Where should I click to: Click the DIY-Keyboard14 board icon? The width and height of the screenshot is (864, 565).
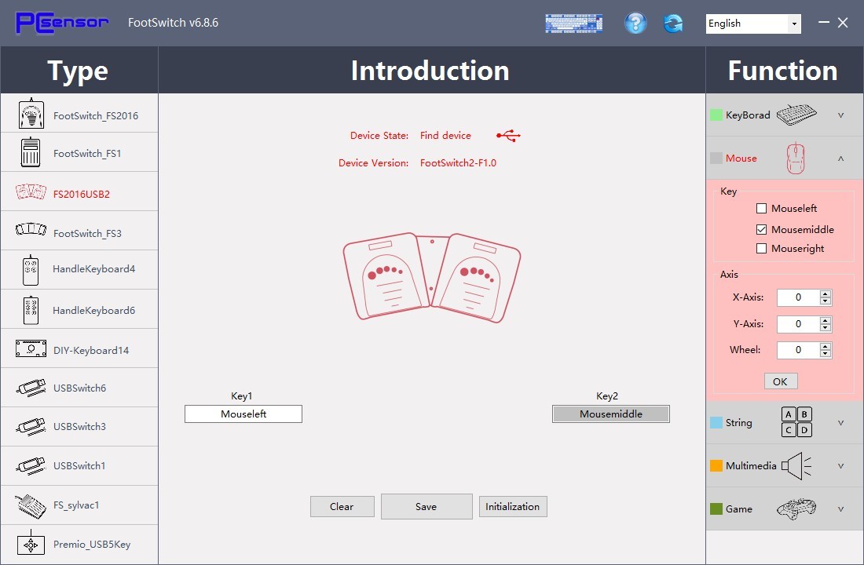coord(31,348)
